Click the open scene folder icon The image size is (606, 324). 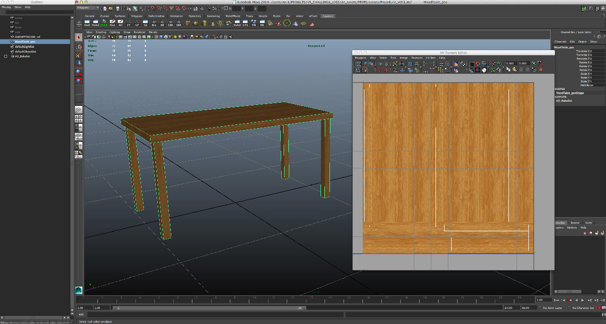click(x=110, y=8)
